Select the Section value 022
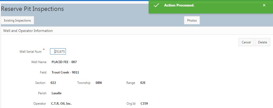 point(53,83)
